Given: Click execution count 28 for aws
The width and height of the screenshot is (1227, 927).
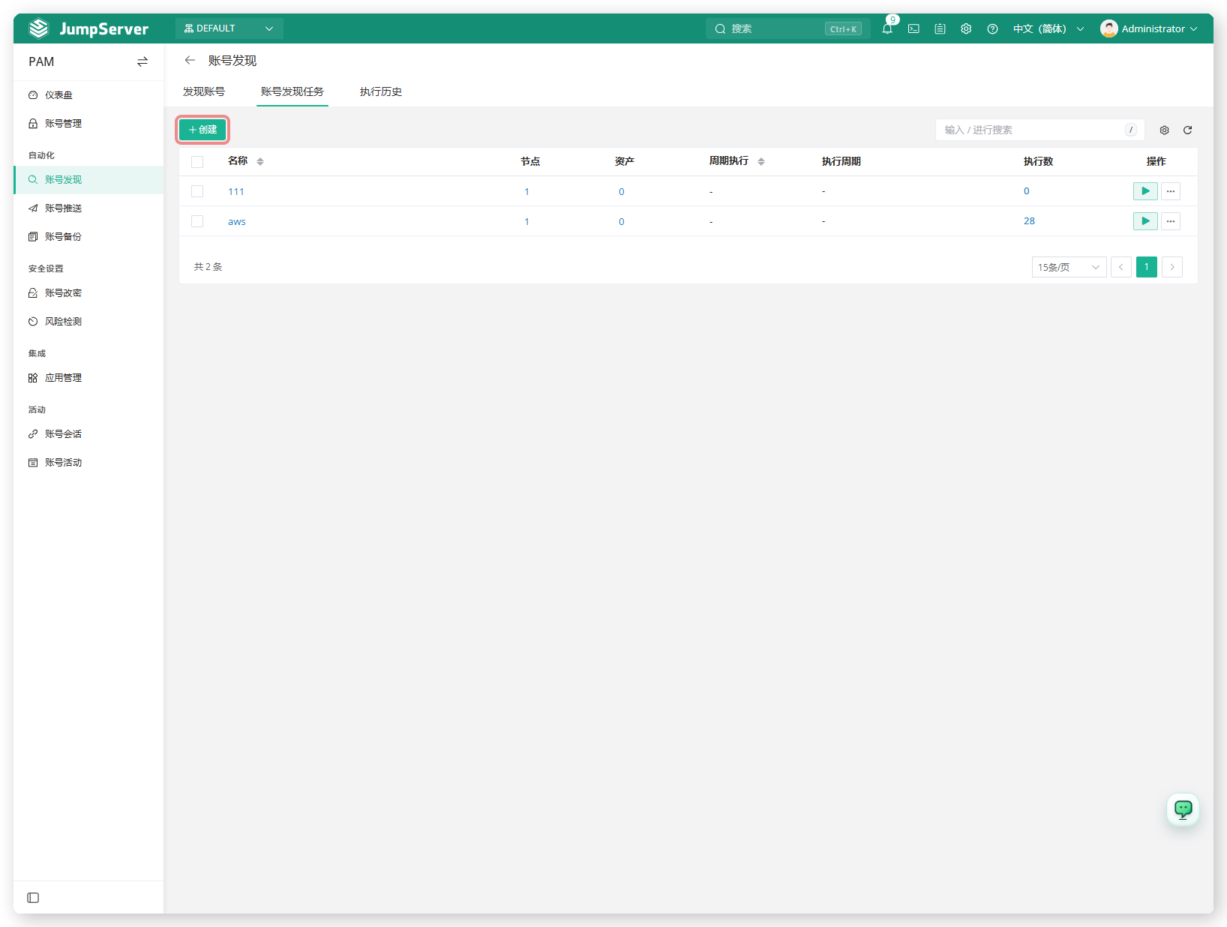Looking at the screenshot, I should click(1029, 221).
